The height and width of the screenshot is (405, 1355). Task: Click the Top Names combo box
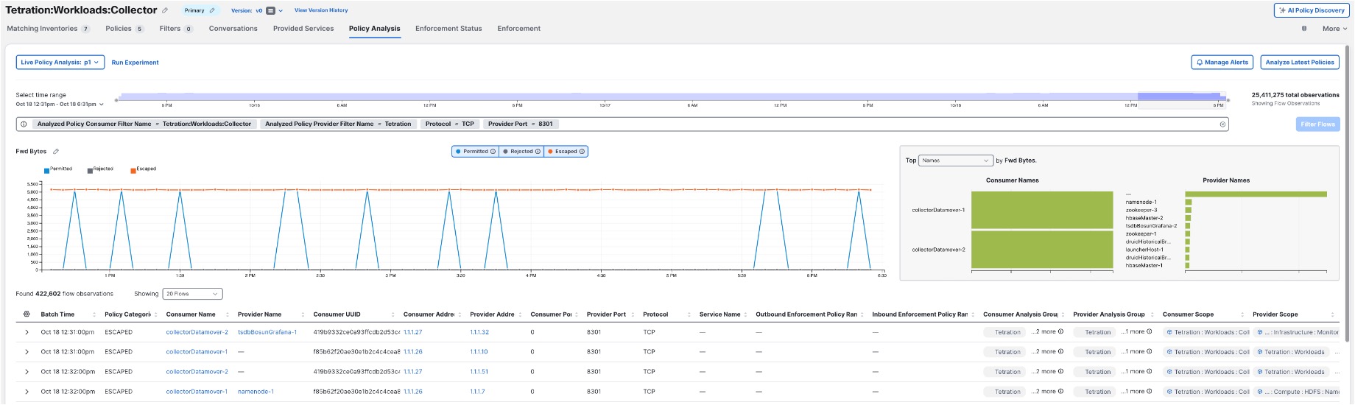click(x=956, y=161)
